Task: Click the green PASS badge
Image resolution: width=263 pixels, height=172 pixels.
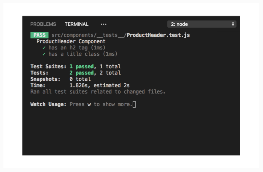Action: coord(39,35)
